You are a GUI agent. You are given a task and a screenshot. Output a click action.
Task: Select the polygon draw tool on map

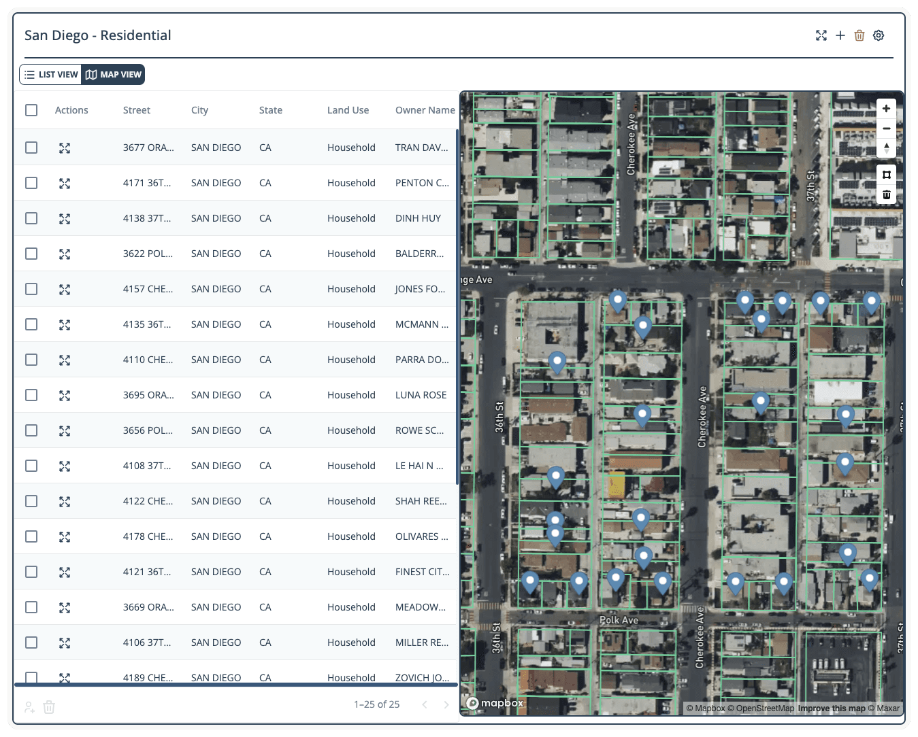[x=886, y=175]
